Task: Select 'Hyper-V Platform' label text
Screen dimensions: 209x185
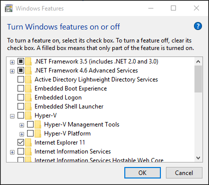Action: click(67, 133)
